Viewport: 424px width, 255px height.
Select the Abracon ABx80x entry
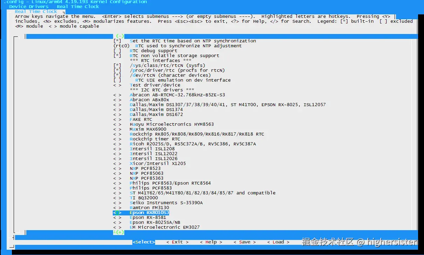coord(149,100)
